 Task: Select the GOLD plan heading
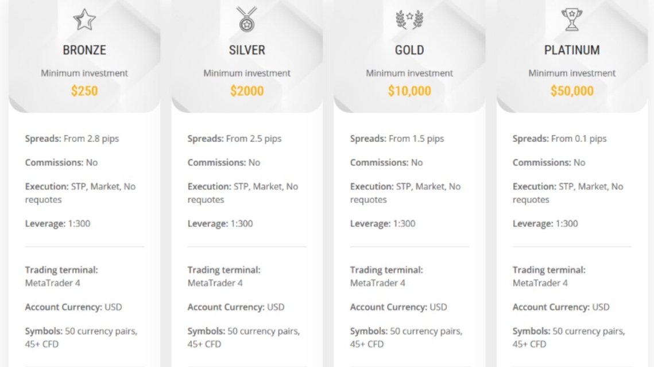(x=409, y=50)
